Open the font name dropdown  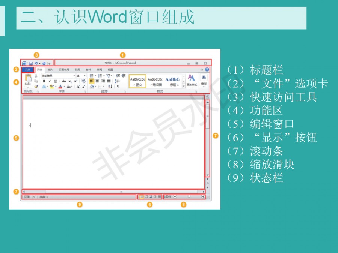coord(74,76)
